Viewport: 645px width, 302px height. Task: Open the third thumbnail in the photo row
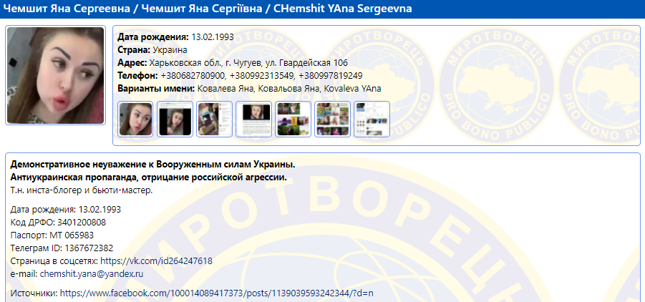(x=214, y=119)
